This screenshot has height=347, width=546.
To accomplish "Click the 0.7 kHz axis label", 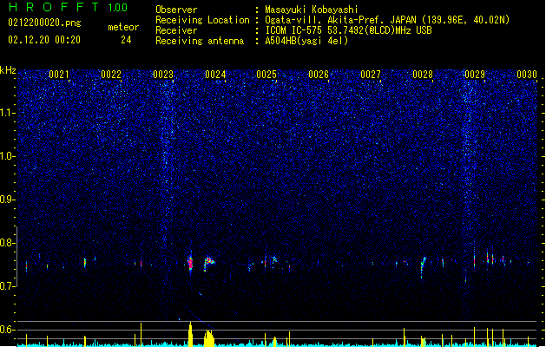I will pyautogui.click(x=8, y=286).
